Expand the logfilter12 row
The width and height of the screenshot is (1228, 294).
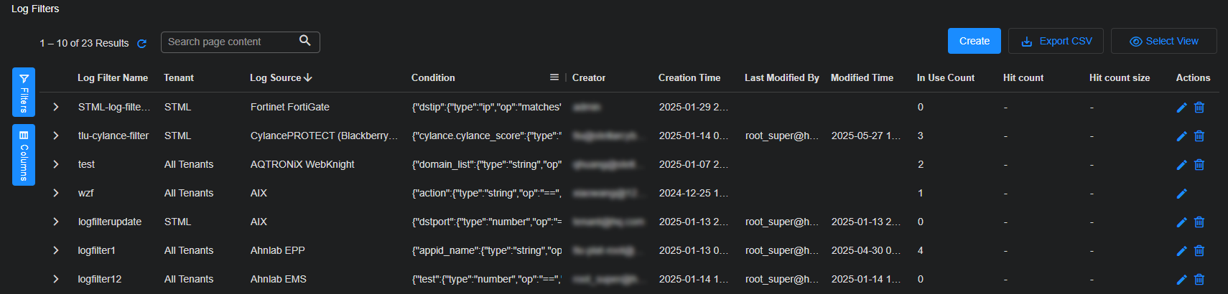(56, 279)
